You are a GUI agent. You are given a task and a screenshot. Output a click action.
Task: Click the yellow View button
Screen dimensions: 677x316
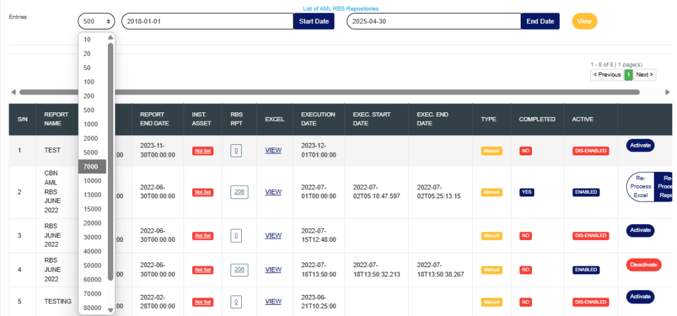(x=584, y=21)
